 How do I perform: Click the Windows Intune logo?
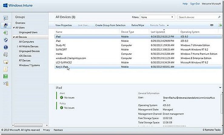coord(18,5)
